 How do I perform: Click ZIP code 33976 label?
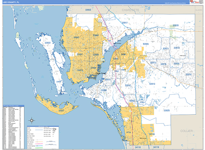163,64
